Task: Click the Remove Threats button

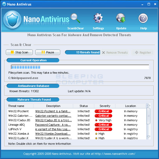Action: click(x=115, y=52)
